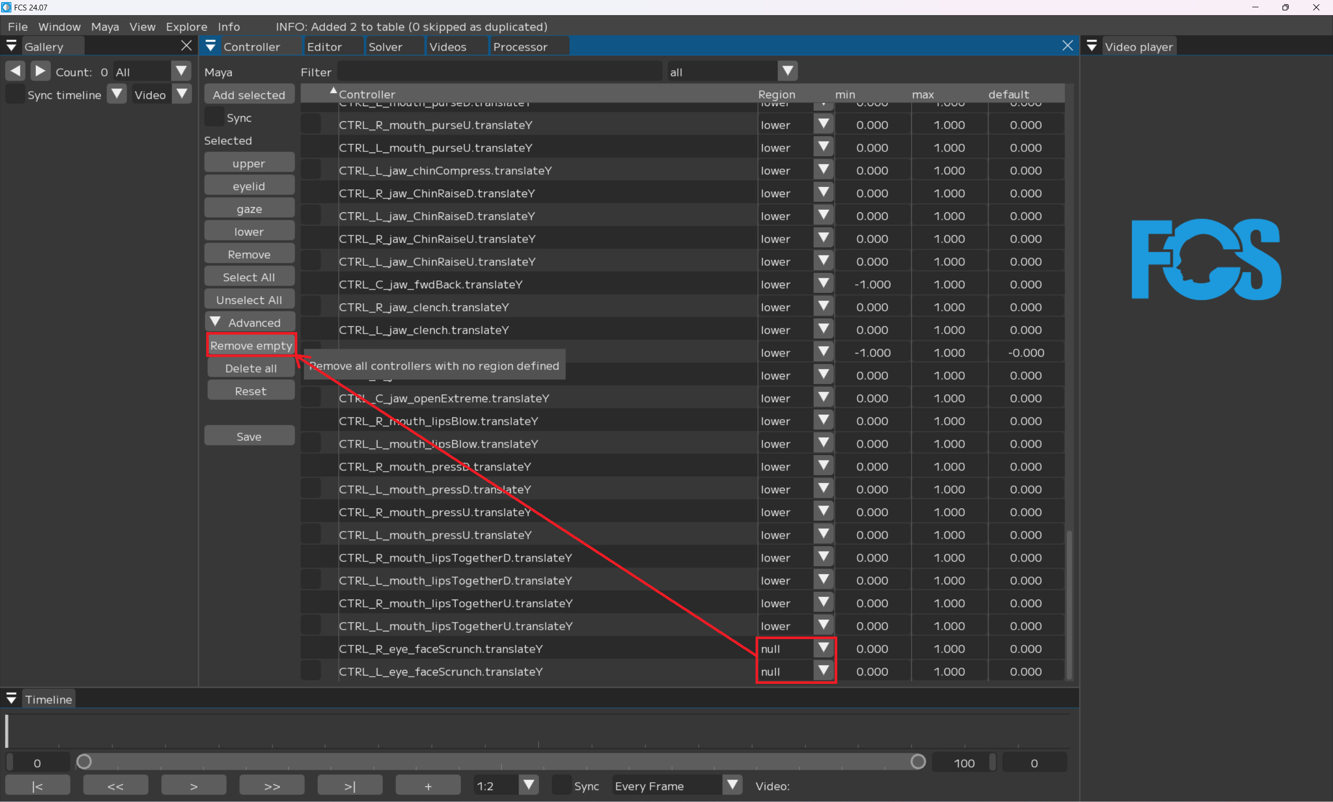Open the Controller panel menu triangle icon
The width and height of the screenshot is (1333, 802).
point(210,46)
